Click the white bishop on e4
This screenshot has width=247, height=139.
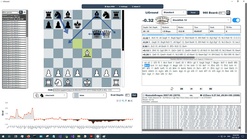[x=87, y=53]
